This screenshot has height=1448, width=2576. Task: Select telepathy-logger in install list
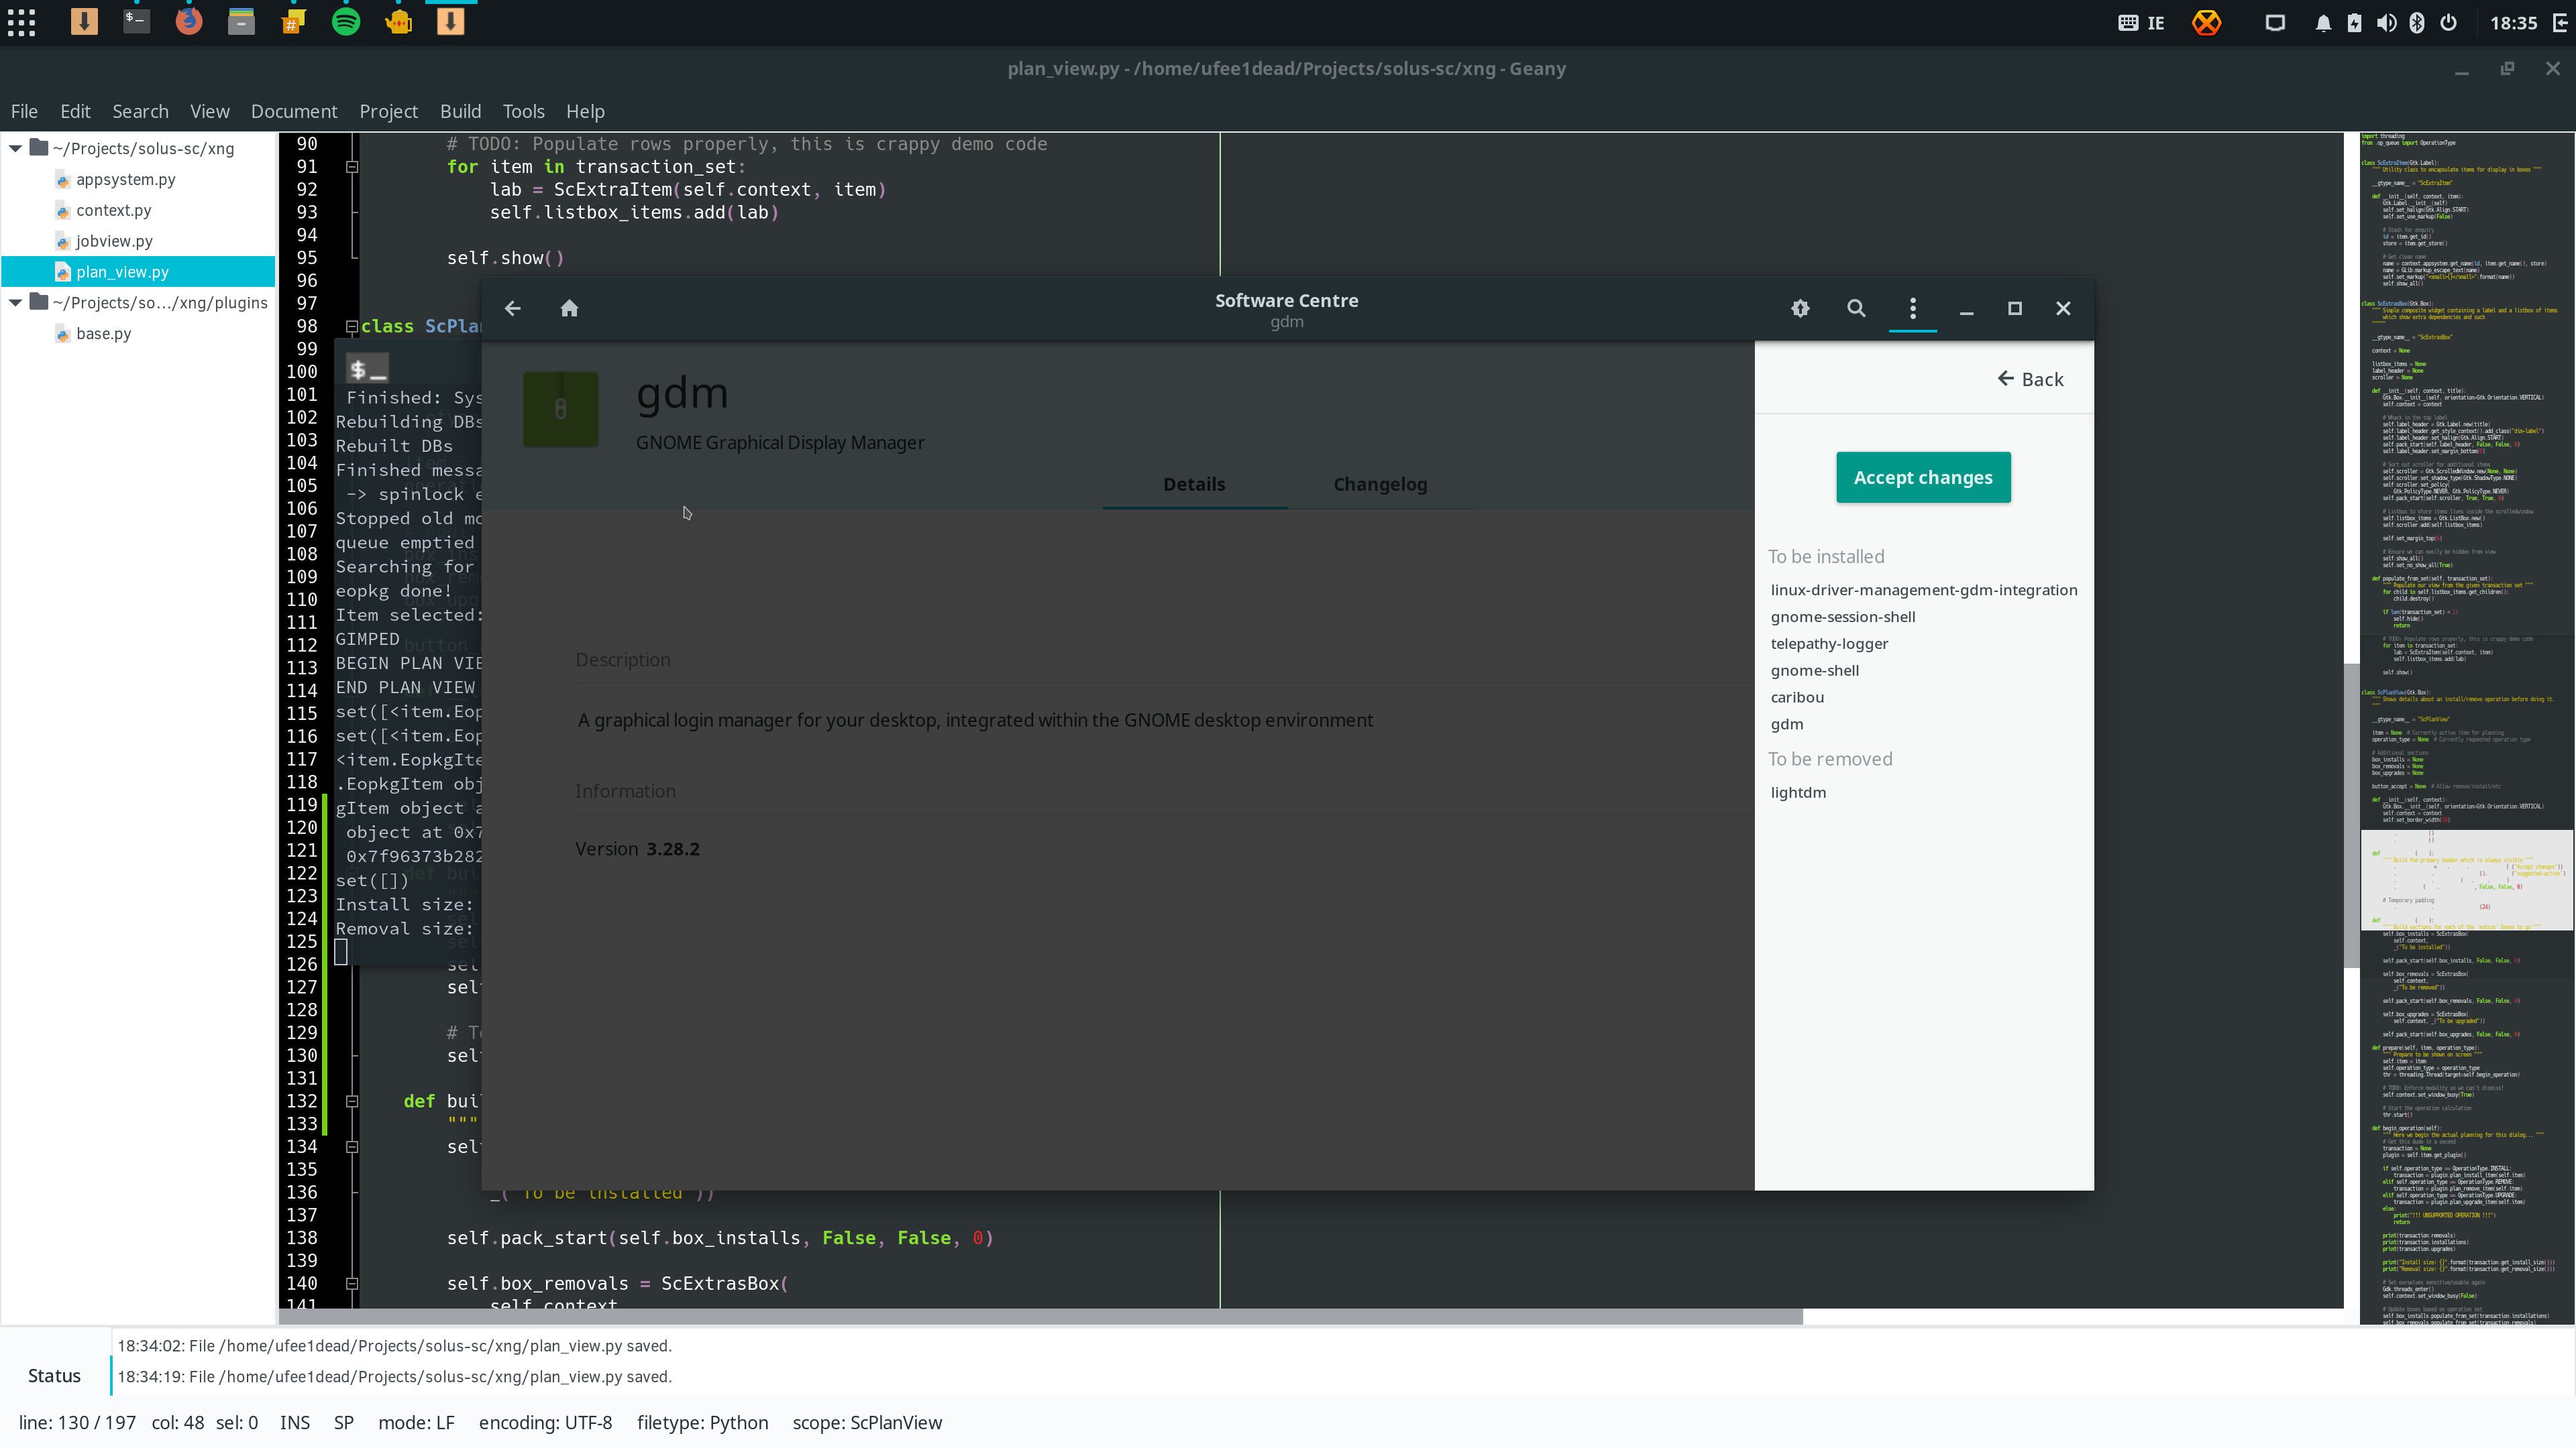[1829, 644]
